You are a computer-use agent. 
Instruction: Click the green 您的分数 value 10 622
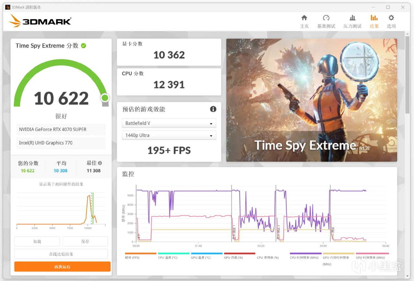(27, 171)
